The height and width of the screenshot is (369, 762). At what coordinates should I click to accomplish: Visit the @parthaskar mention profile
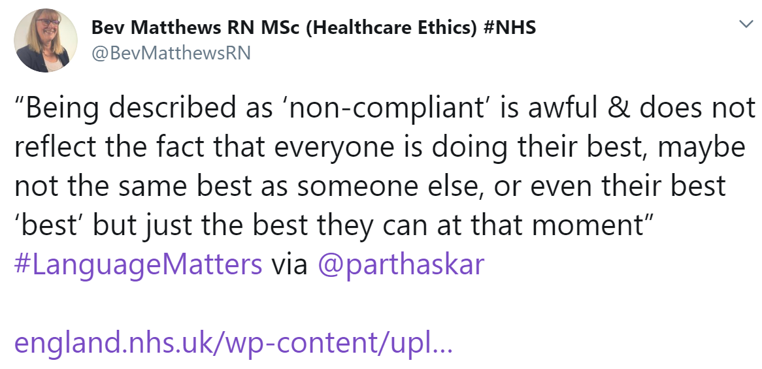pos(401,264)
